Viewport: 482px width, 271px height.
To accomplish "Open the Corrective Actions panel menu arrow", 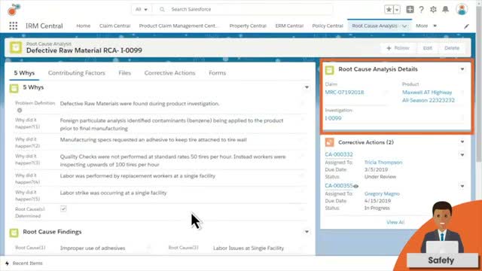I will pyautogui.click(x=462, y=142).
